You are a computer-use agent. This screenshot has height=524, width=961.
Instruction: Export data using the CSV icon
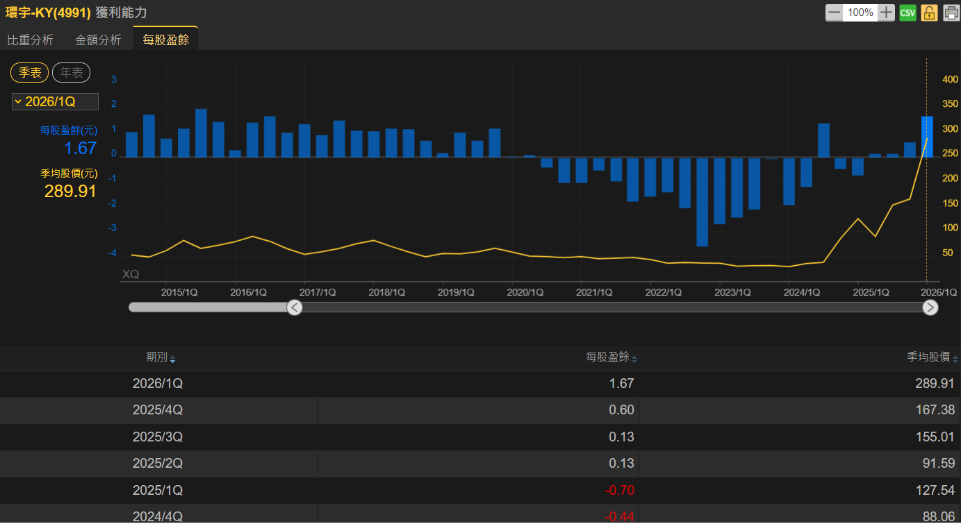(x=907, y=12)
